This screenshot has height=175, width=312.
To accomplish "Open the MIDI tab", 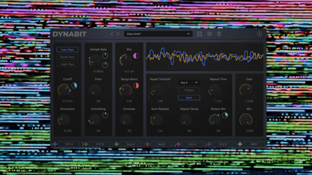I will click(x=254, y=144).
